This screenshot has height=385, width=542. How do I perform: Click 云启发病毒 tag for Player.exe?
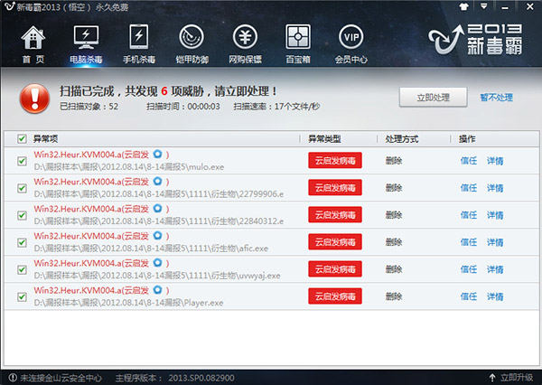(x=335, y=296)
